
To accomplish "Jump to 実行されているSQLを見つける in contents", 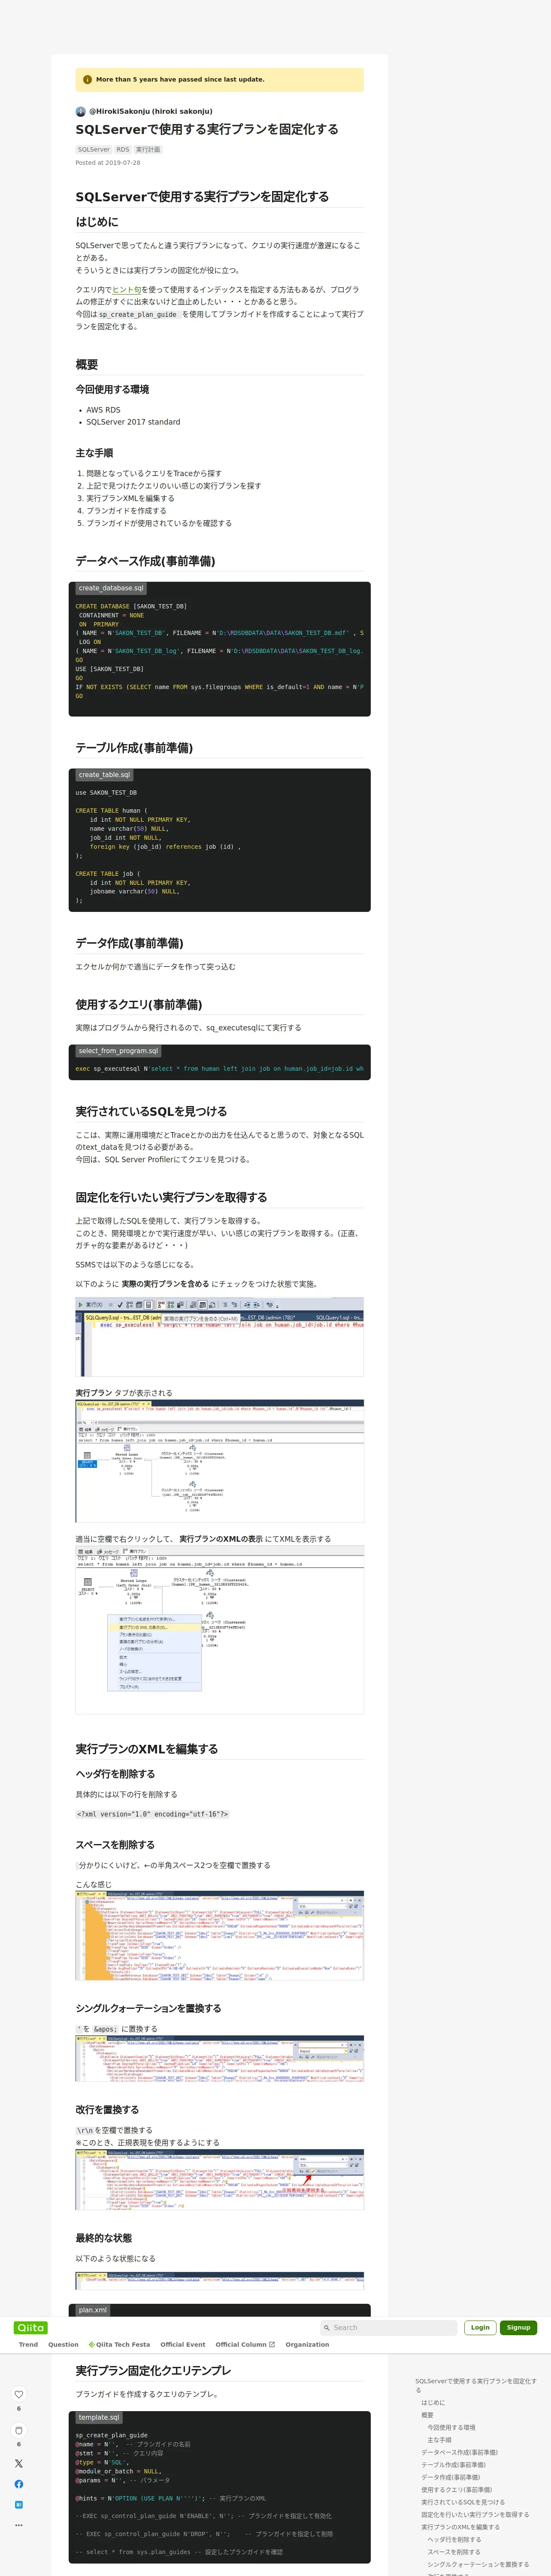I will pos(463,2502).
